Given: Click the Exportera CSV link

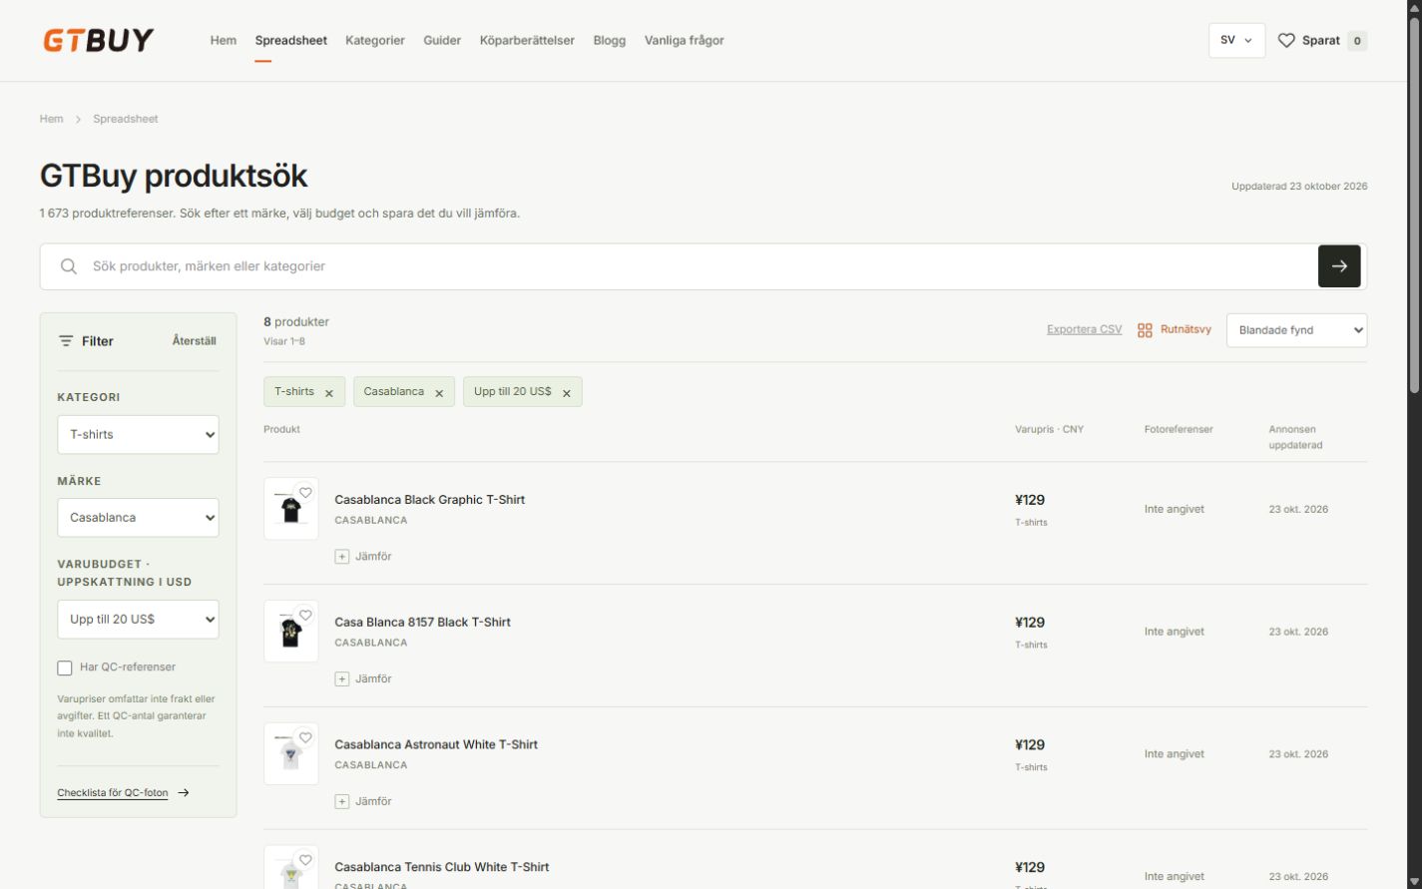Looking at the screenshot, I should [1085, 330].
